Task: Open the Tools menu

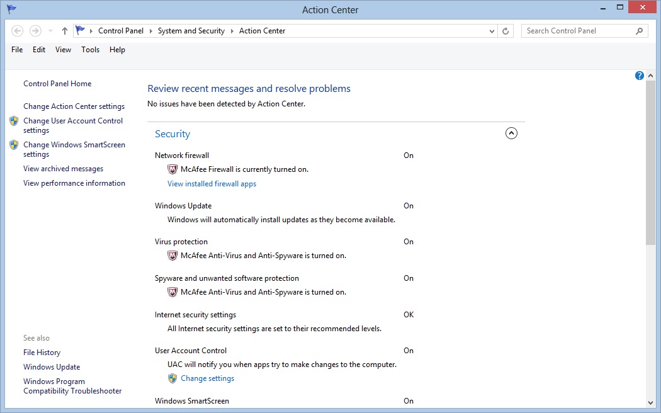Action: [90, 50]
